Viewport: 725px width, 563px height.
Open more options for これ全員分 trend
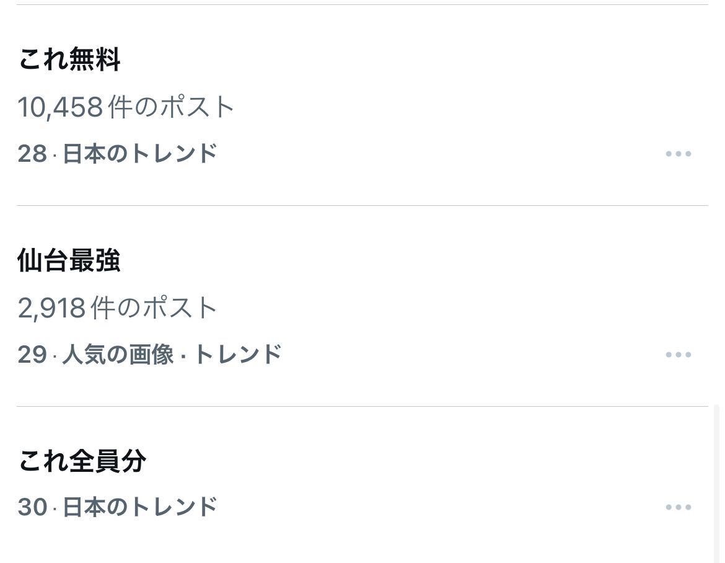679,507
